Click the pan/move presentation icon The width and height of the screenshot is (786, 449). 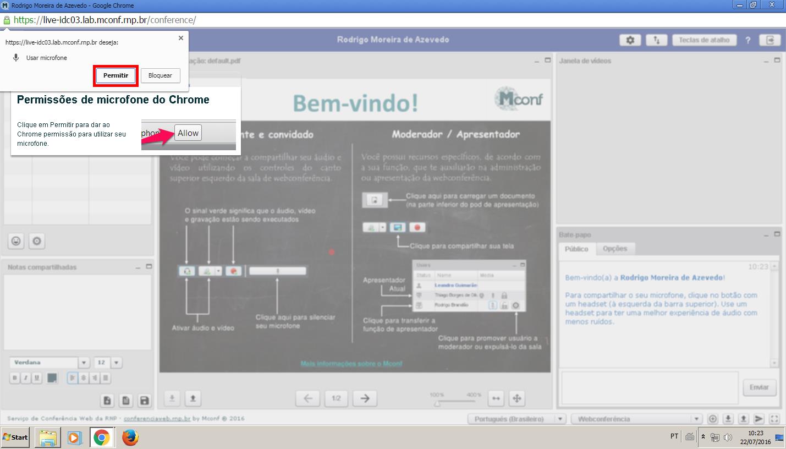point(516,398)
